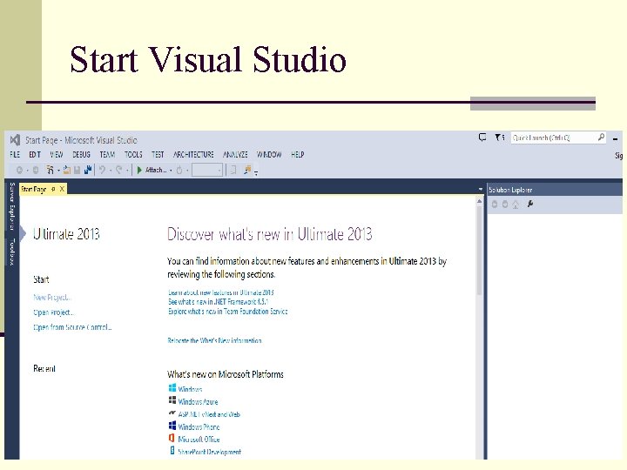627x470 pixels.
Task: Open the Attach button dropdown arrow
Action: pos(171,171)
